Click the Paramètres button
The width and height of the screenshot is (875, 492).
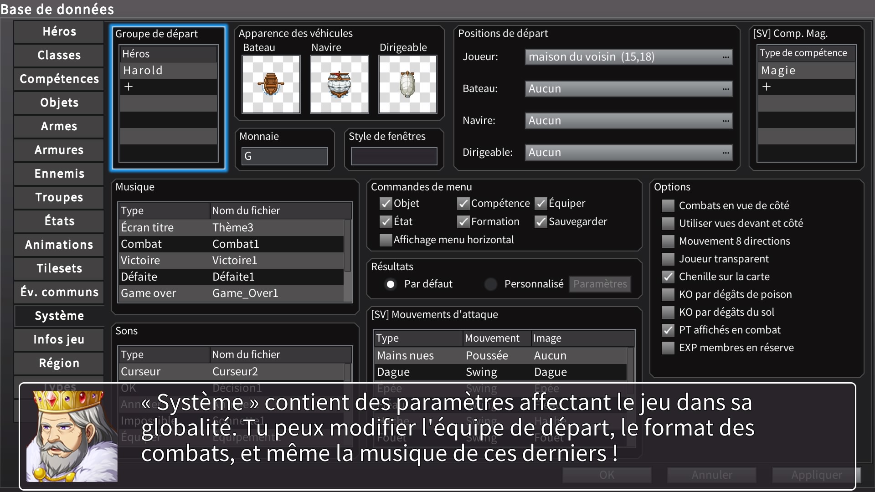point(600,284)
